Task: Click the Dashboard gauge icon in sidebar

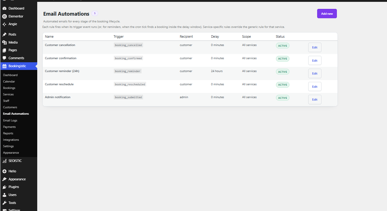Action: [x=4, y=8]
